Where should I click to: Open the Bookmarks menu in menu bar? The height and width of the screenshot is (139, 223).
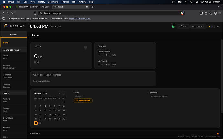[53, 2]
